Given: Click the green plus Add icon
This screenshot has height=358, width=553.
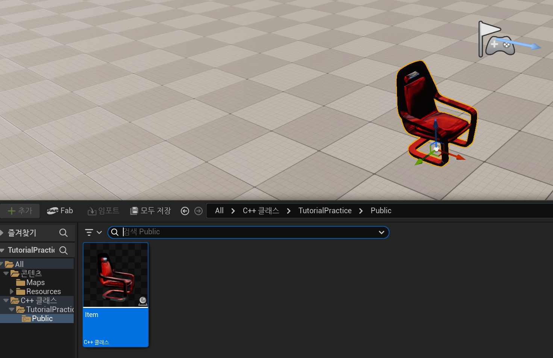Looking at the screenshot, I should click(x=12, y=211).
